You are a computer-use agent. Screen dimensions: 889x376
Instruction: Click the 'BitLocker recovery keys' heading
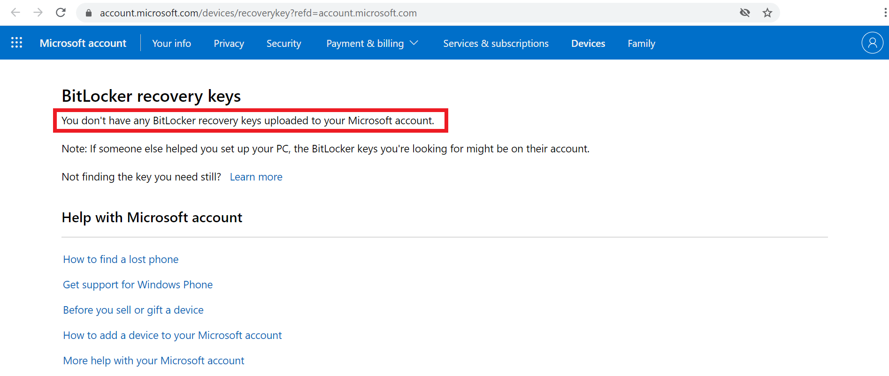151,96
